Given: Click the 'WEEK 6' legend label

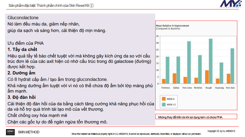Looking at the screenshot, I should [x=171, y=99].
